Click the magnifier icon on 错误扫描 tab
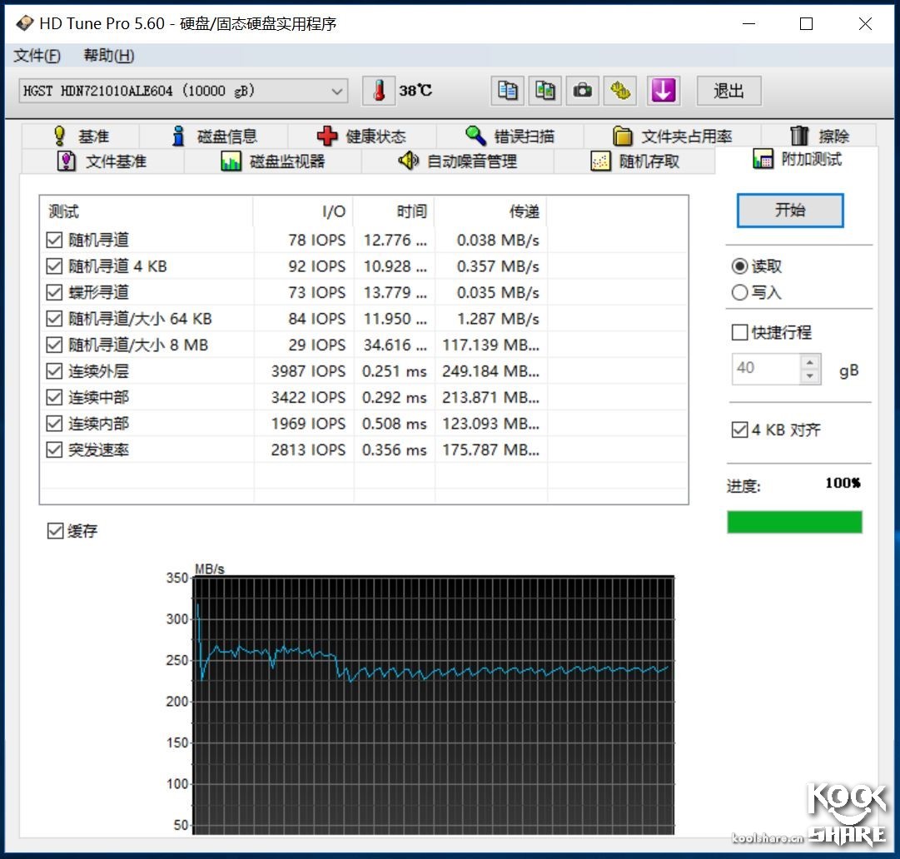 [x=475, y=135]
